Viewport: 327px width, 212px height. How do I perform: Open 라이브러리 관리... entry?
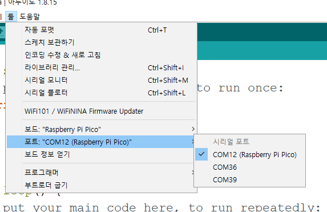(102, 67)
